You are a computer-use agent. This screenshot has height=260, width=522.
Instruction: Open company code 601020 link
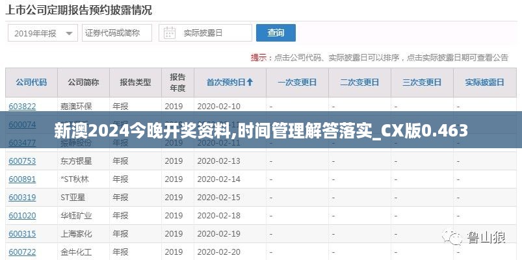pyautogui.click(x=22, y=216)
